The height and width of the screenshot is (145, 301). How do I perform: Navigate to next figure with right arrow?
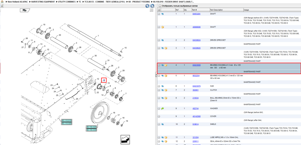point(152,6)
